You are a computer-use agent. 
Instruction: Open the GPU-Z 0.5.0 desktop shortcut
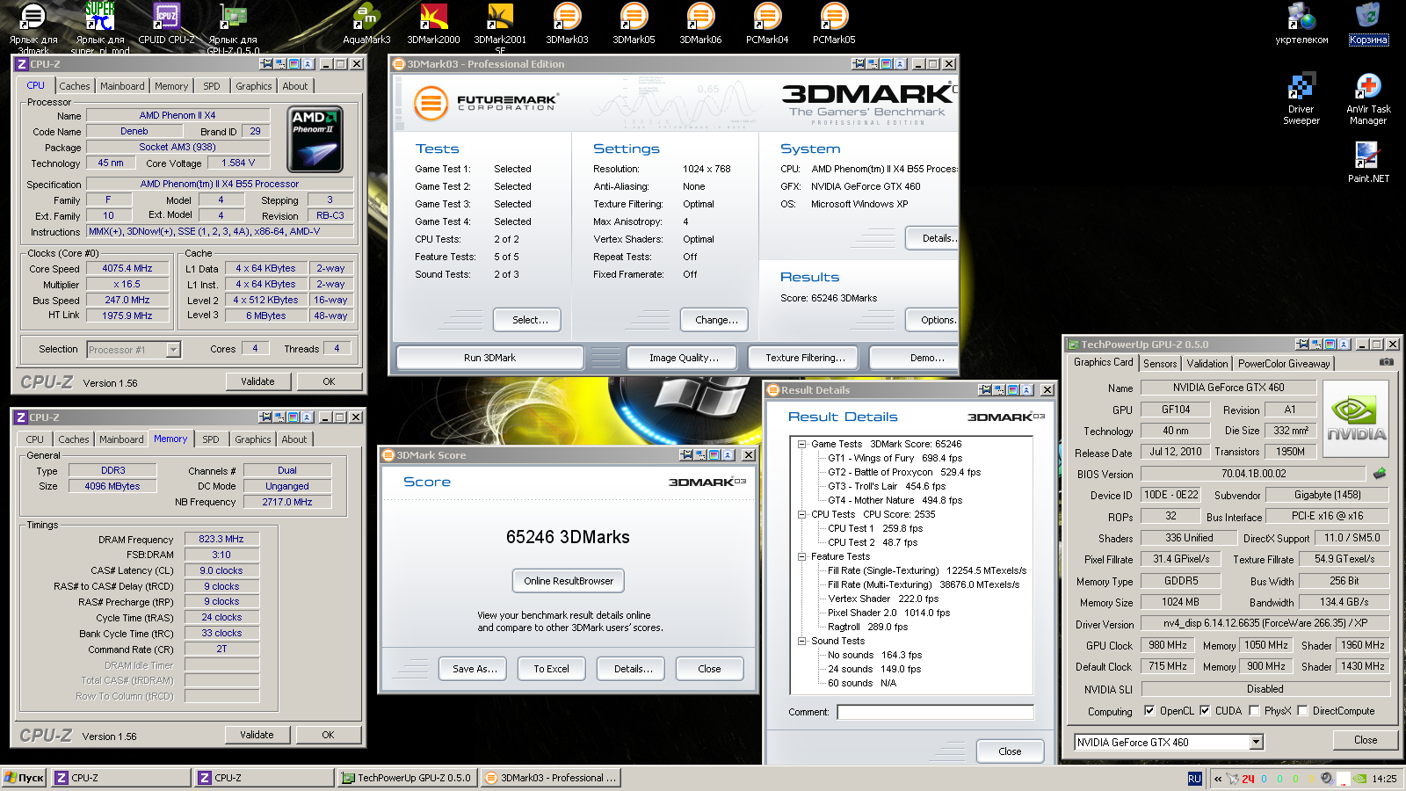coord(233,28)
